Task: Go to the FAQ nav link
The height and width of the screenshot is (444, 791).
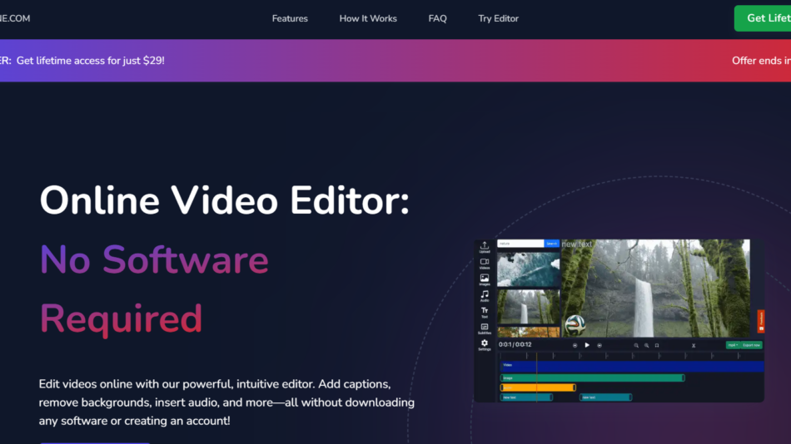Action: tap(437, 18)
